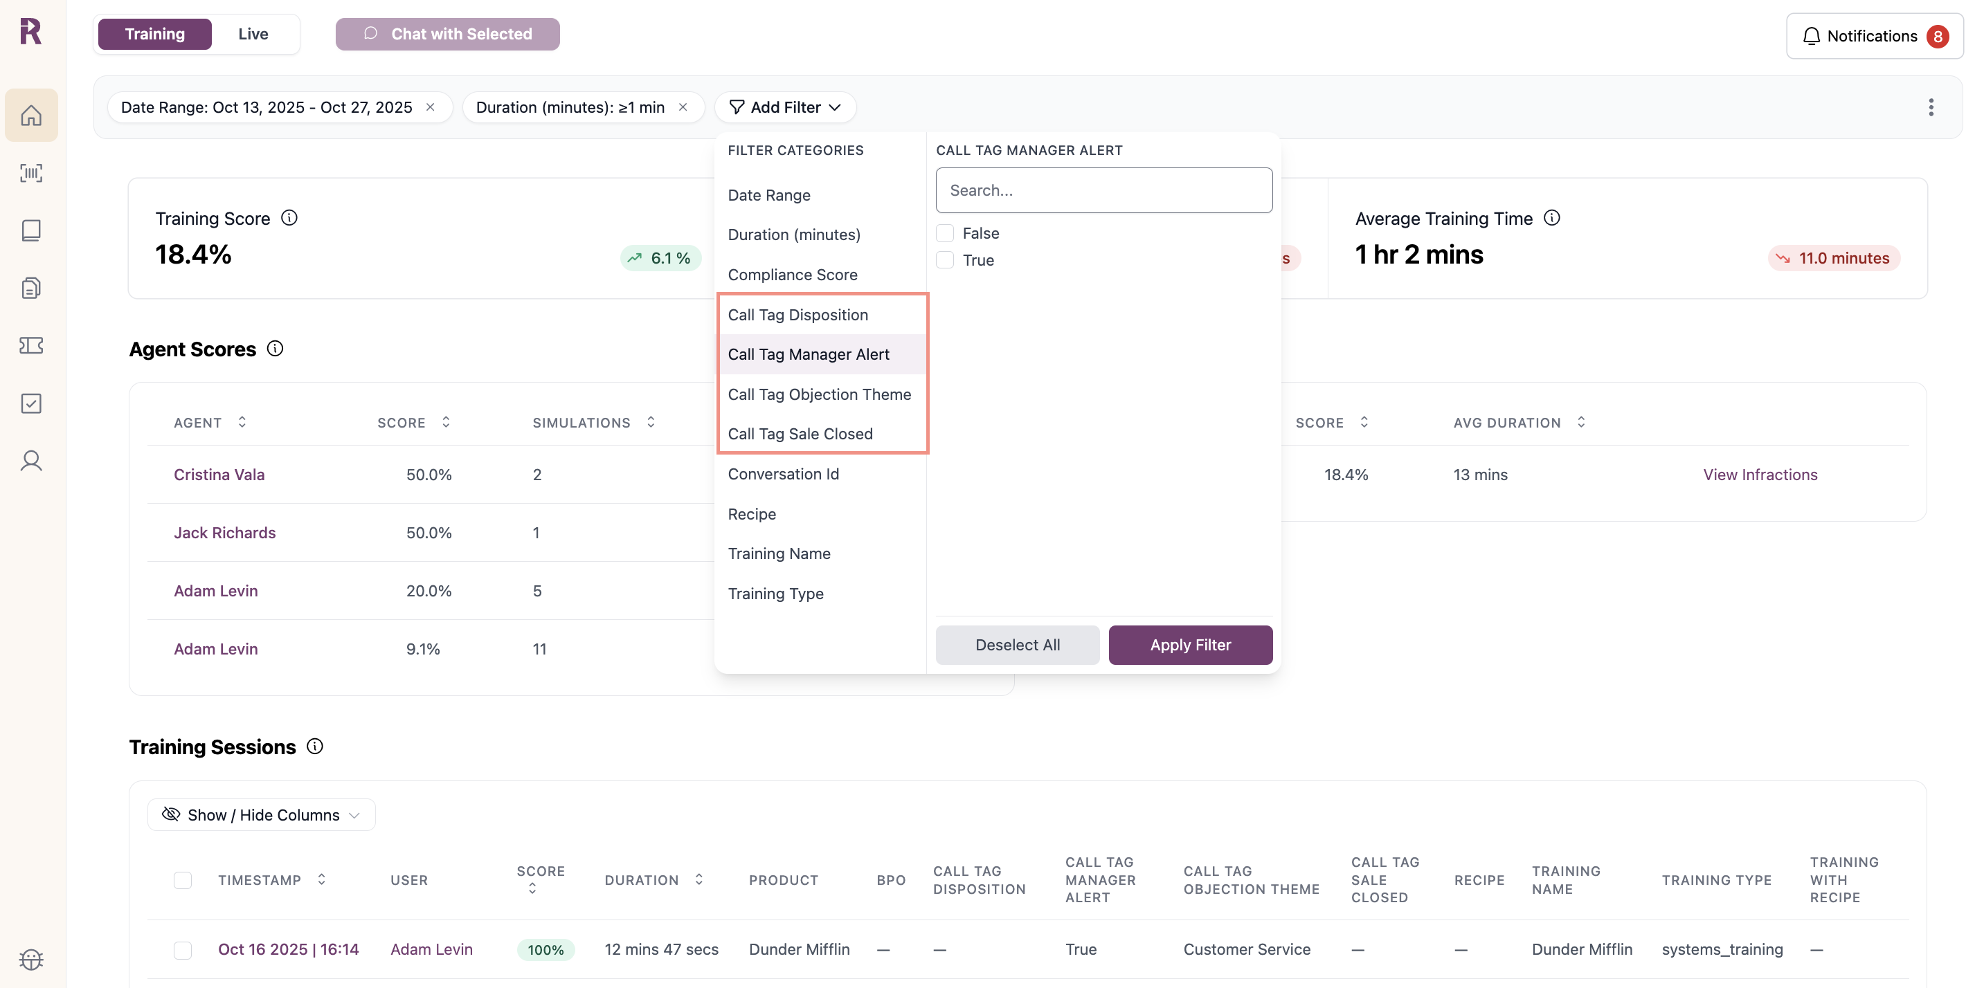Expand the Show / Hide Columns dropdown
The image size is (1984, 988).
coord(260,814)
